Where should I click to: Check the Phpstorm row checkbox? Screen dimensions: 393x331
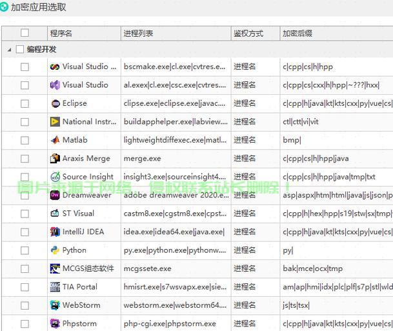tap(25, 323)
